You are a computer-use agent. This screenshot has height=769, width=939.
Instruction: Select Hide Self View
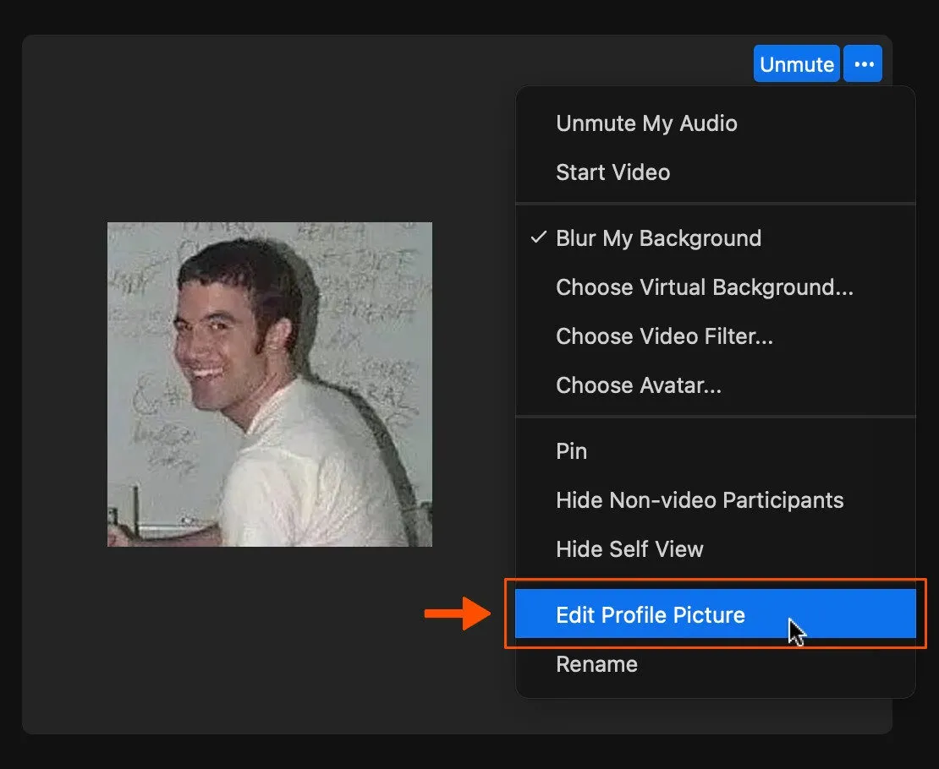click(629, 549)
